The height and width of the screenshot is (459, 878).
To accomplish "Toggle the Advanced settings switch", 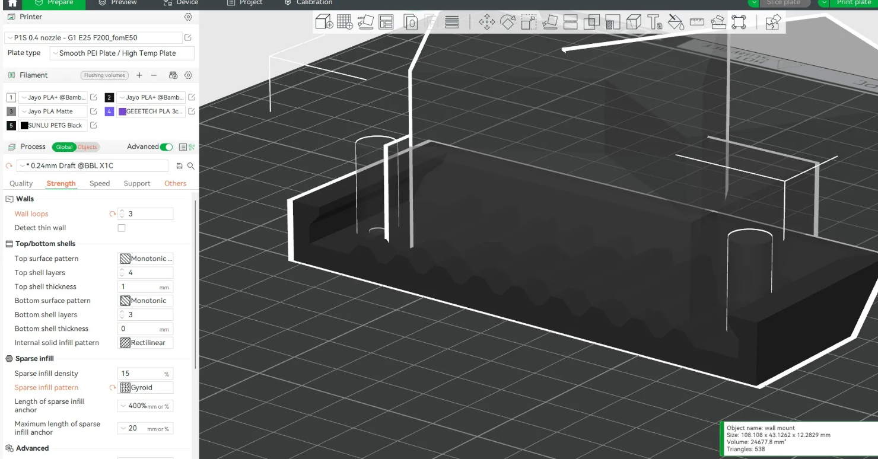I will [167, 146].
